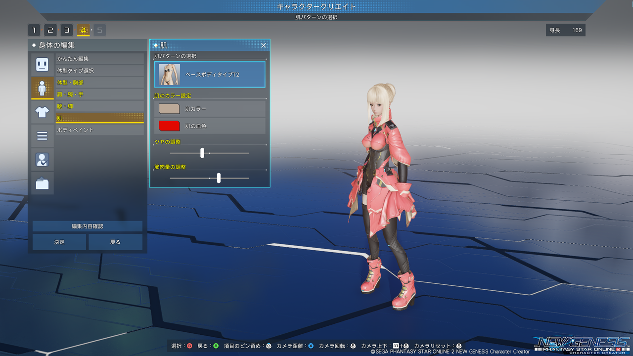Viewport: 633px width, 356px height.
Task: Click the 肌のカラー設定 section label
Action: (x=173, y=95)
